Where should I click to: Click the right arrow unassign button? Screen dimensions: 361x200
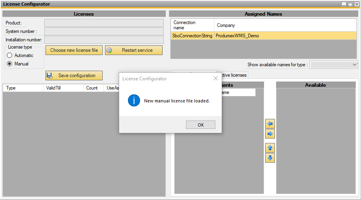(x=270, y=134)
